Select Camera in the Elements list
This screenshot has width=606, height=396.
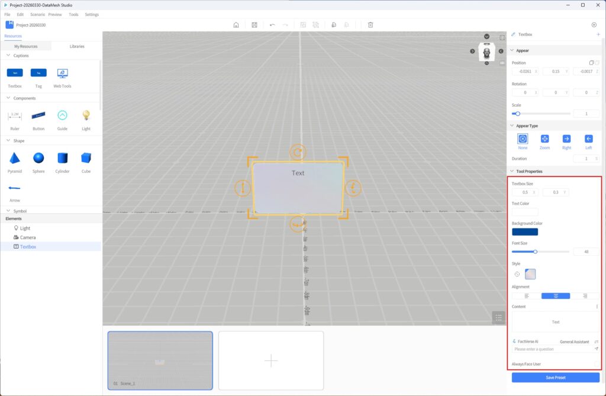pos(28,237)
